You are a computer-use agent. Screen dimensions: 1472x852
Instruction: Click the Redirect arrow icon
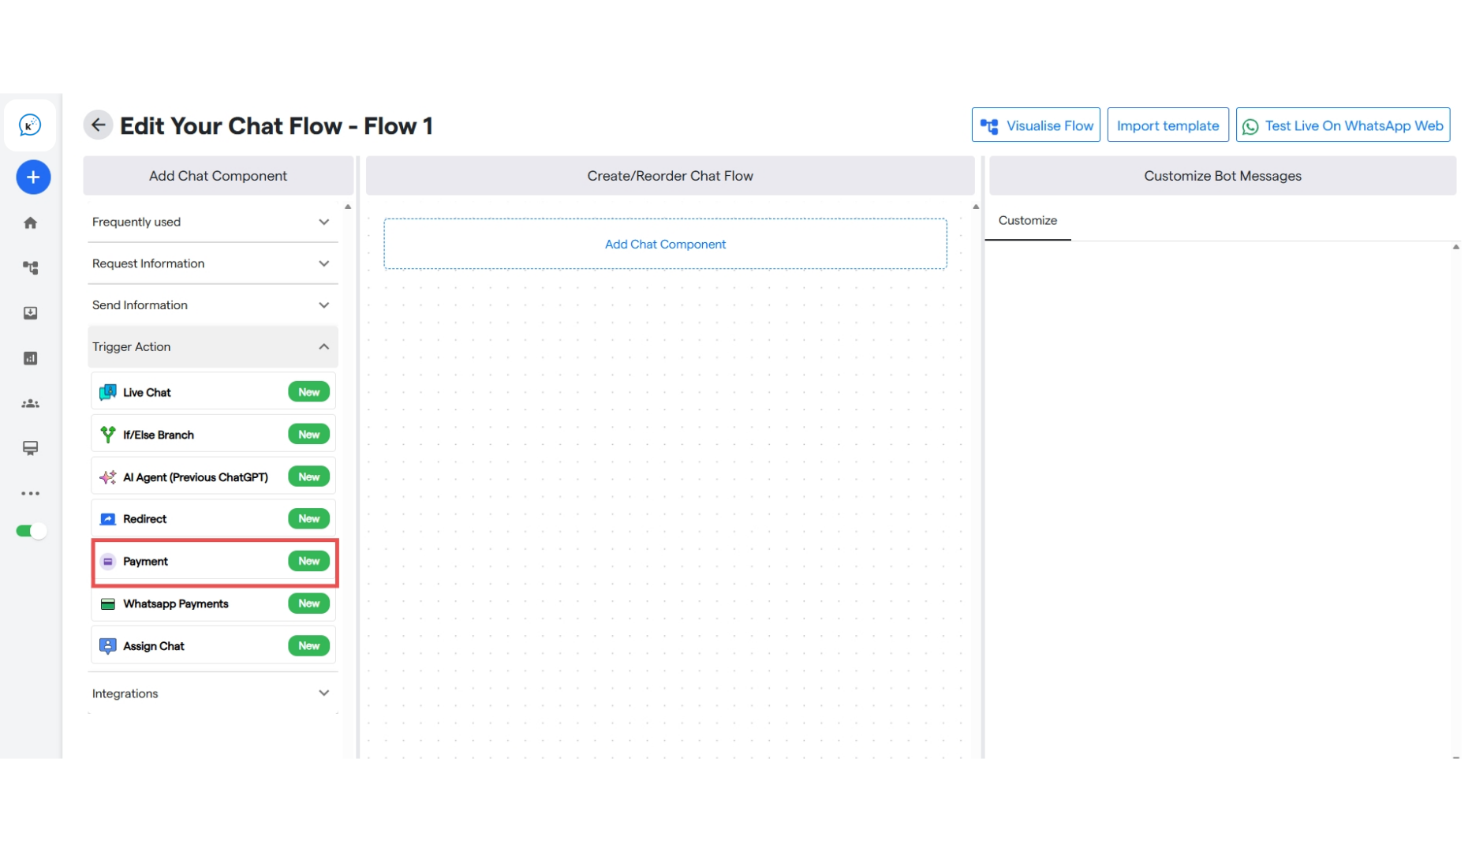(108, 519)
